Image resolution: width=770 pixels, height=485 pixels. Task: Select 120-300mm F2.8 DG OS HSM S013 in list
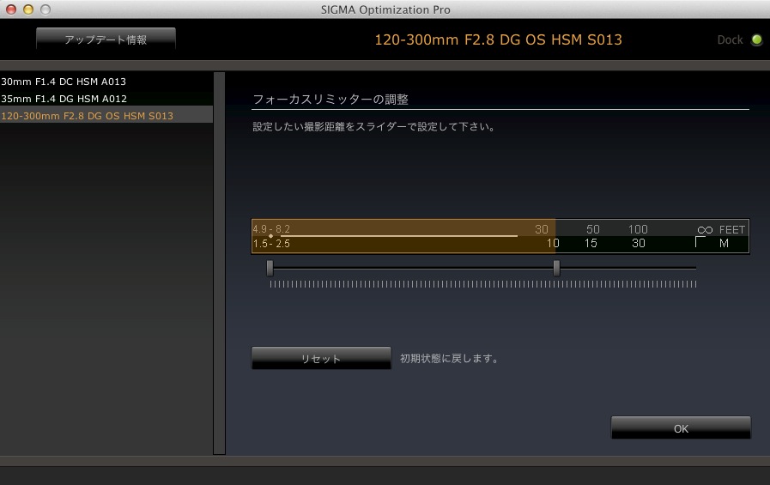coord(106,116)
